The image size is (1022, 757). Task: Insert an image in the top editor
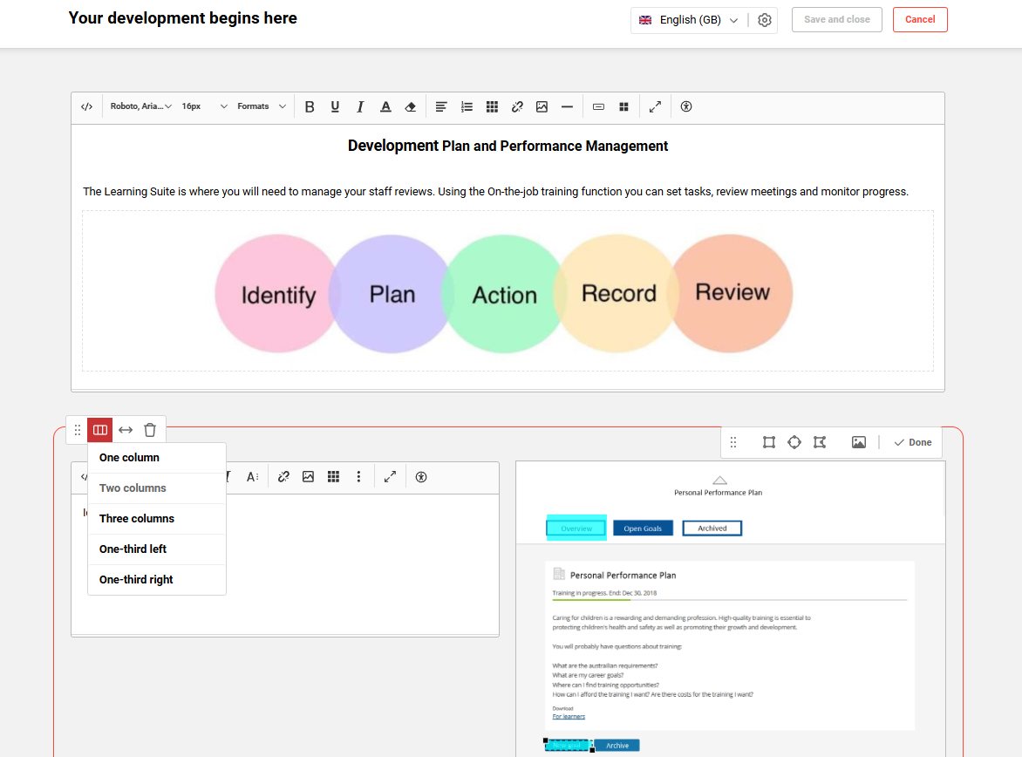pos(542,106)
